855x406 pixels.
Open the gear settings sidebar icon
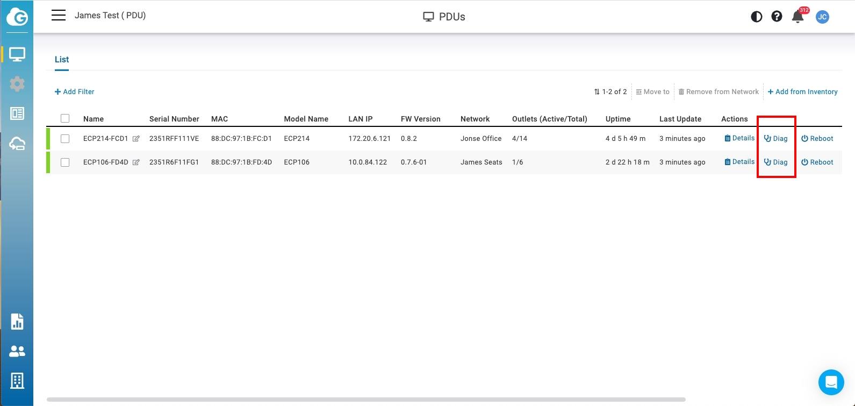click(17, 84)
